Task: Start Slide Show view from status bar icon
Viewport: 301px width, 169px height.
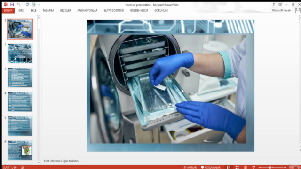Action: pyautogui.click(x=253, y=167)
